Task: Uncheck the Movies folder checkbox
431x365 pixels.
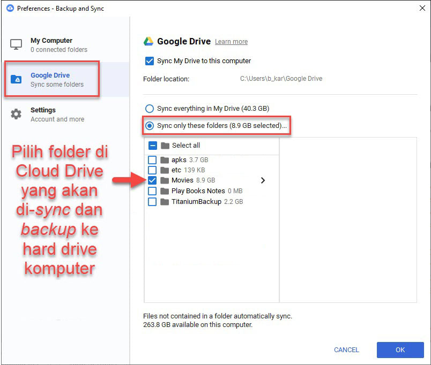Action: [152, 180]
